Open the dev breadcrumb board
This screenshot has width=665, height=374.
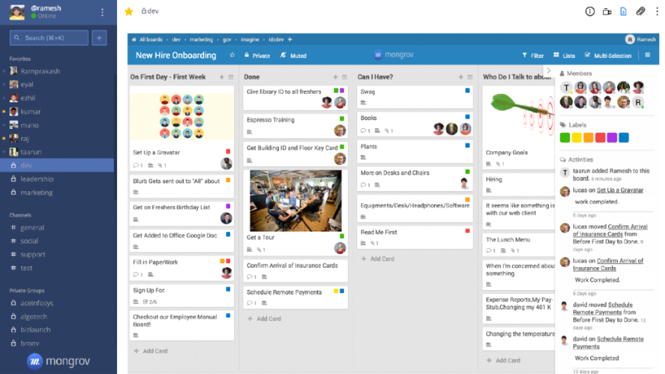pyautogui.click(x=176, y=40)
